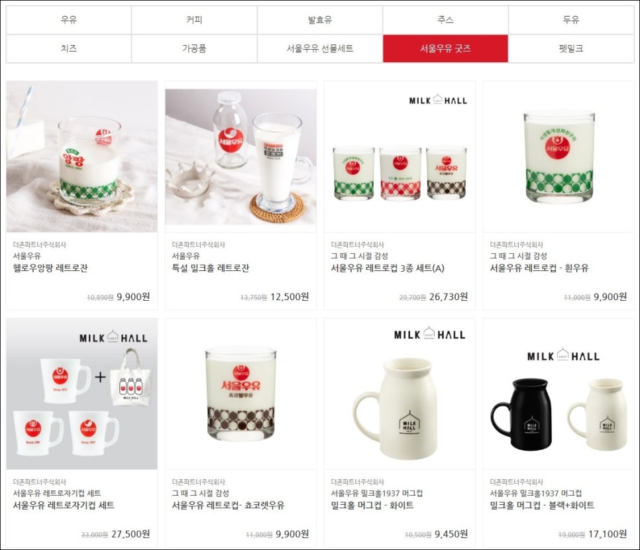The width and height of the screenshot is (640, 550).
Task: Open the 밀크홀 머그컵 - 화이트 thumbnail
Action: (400, 394)
